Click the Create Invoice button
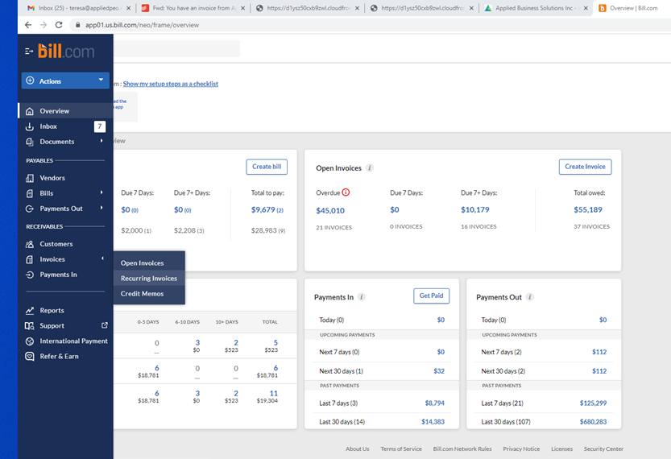This screenshot has width=671, height=459. tap(585, 167)
